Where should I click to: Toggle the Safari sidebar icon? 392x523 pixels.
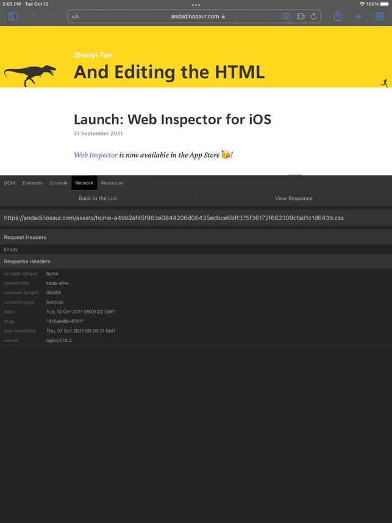tap(13, 16)
